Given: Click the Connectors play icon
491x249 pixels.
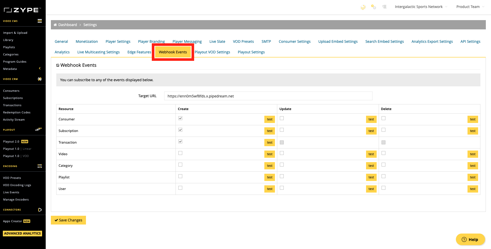Looking at the screenshot, I should (x=40, y=210).
